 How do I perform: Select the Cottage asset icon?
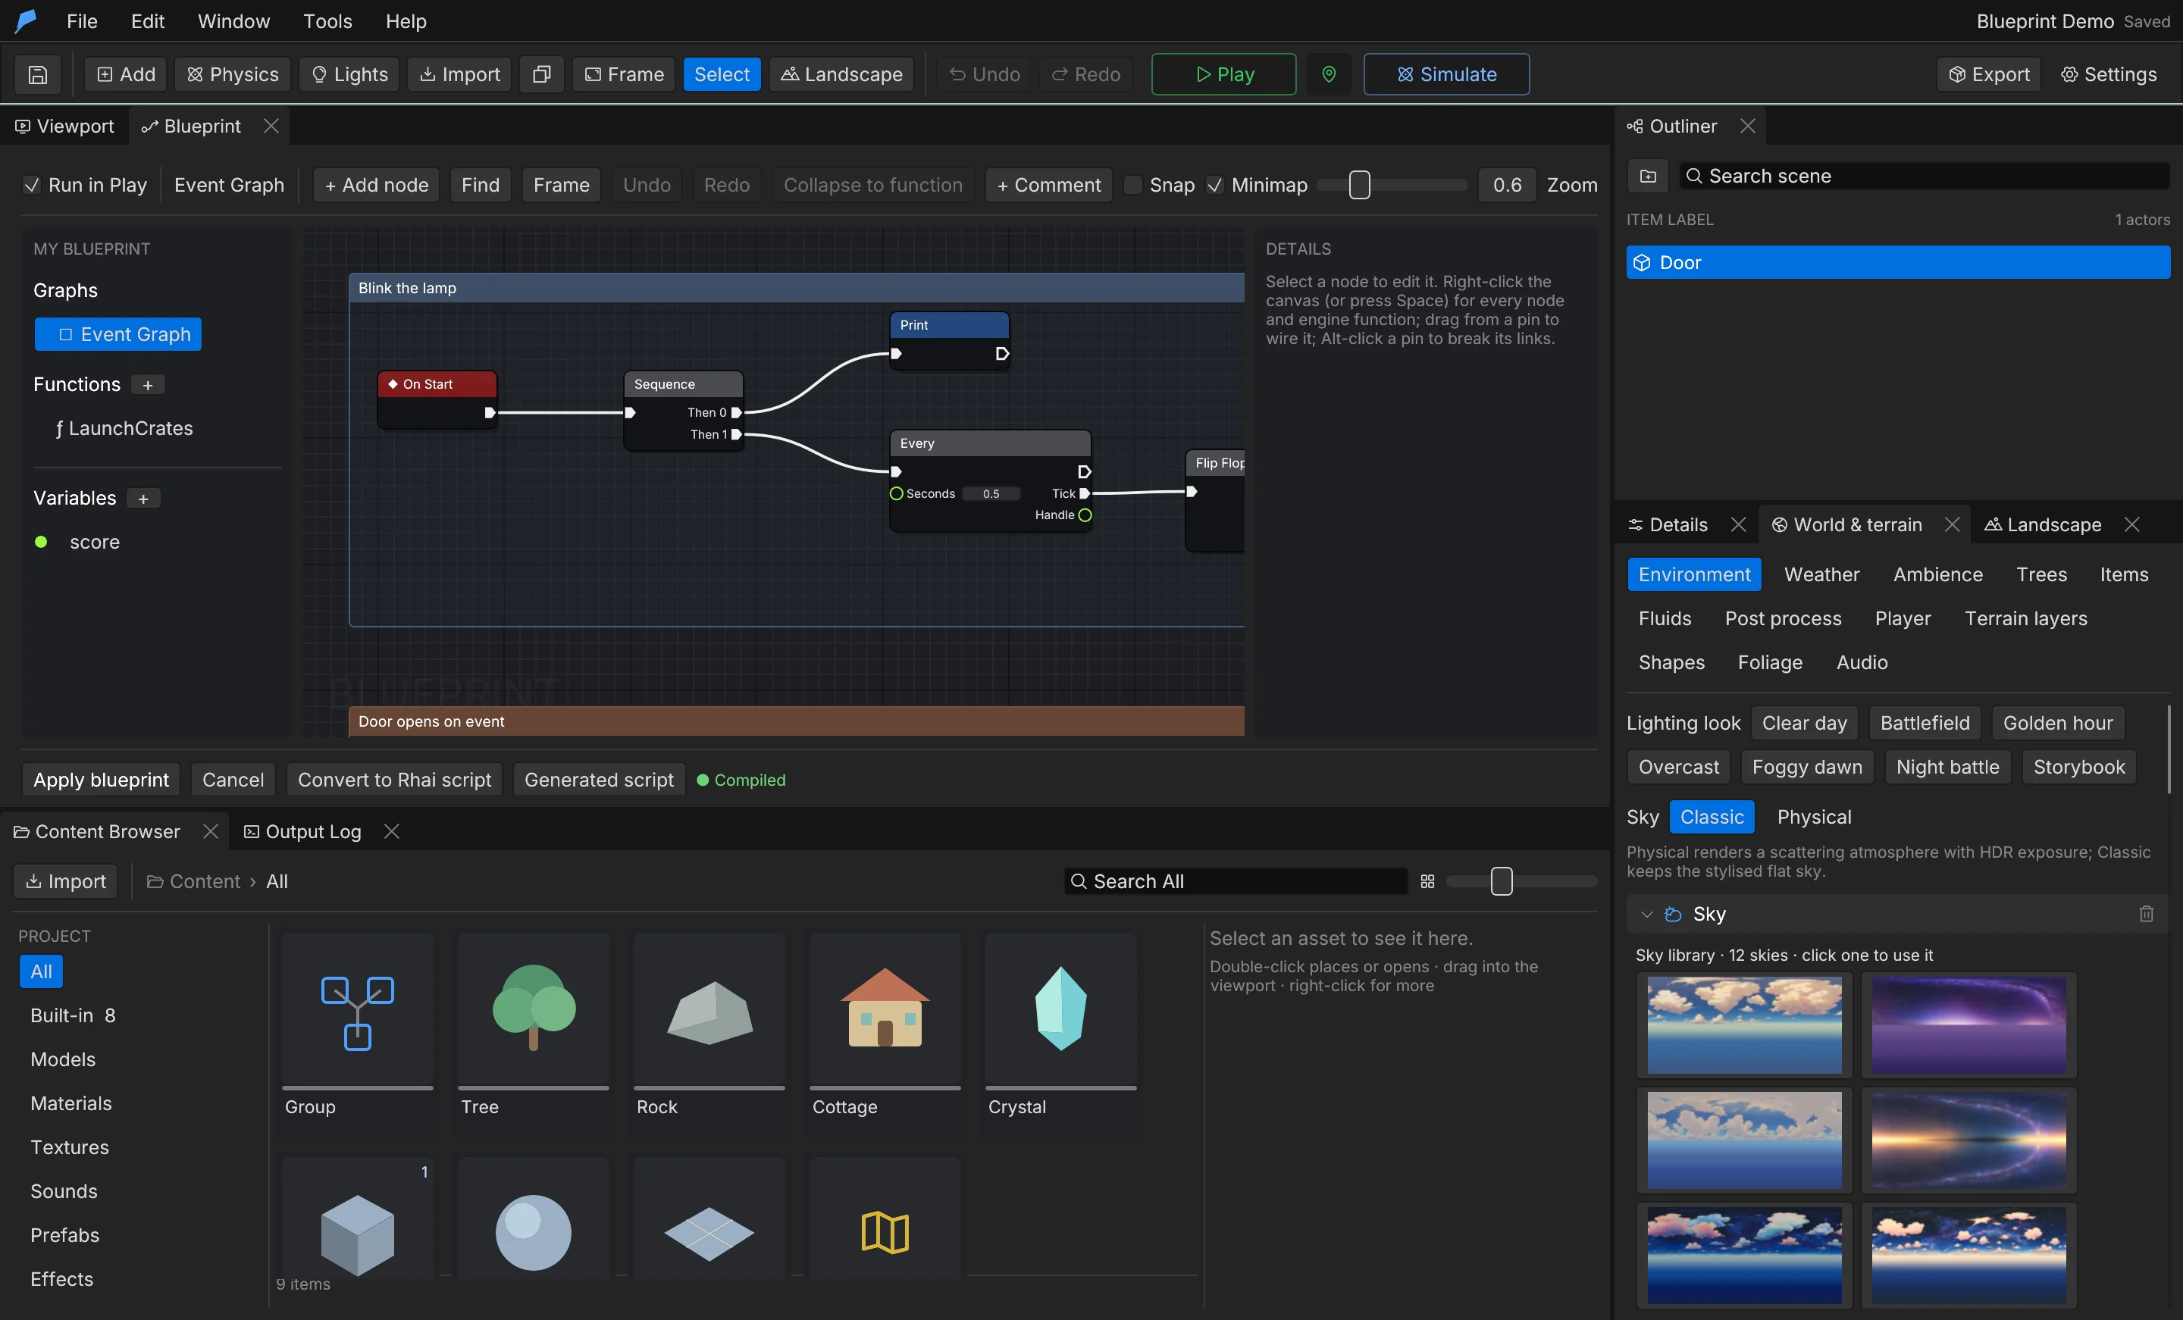point(884,1007)
